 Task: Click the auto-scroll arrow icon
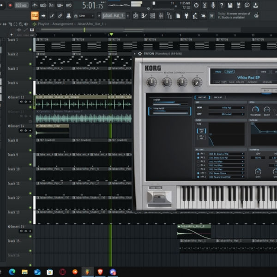click(x=43, y=16)
